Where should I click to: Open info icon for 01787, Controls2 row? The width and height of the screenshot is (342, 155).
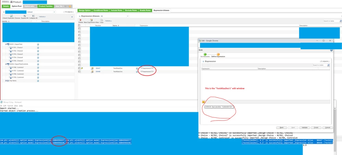pos(38,70)
